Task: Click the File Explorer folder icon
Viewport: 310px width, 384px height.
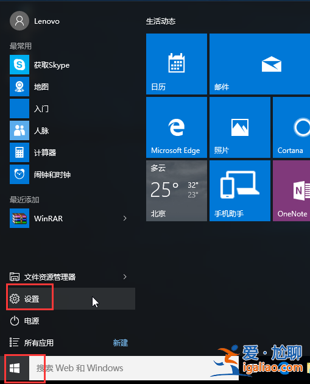Action: click(15, 277)
